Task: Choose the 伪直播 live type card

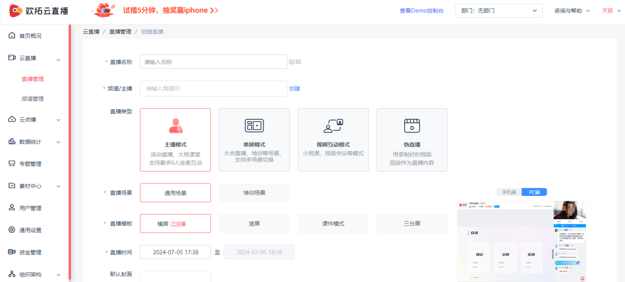Action: 411,140
